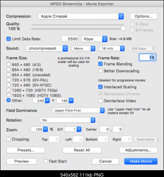Click the second Center coordinate field
This screenshot has height=177, width=164.
[118, 129]
